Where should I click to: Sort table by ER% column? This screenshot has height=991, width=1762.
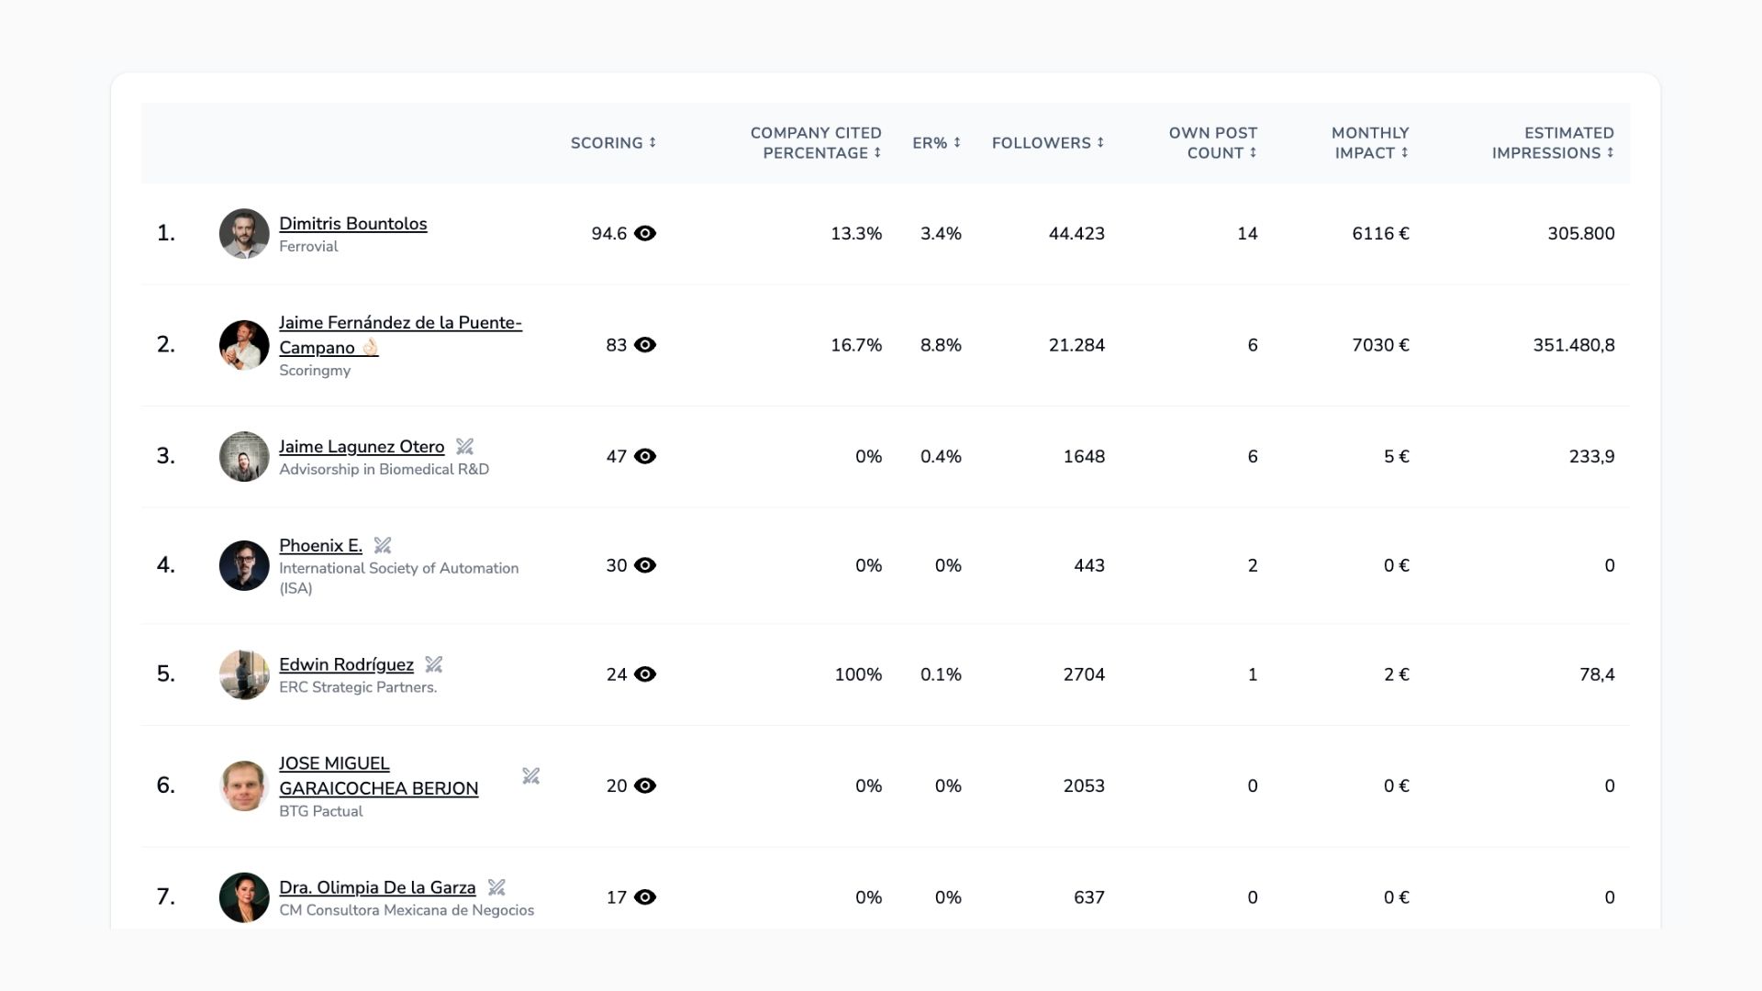(937, 143)
